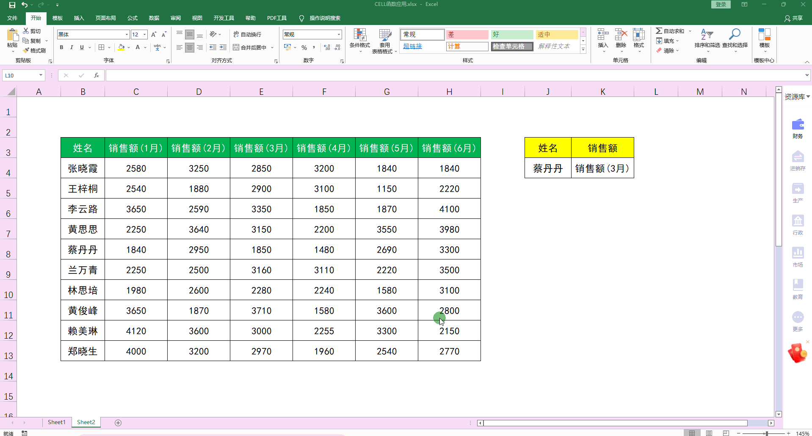Click the Conditional Formatting icon

point(360,35)
